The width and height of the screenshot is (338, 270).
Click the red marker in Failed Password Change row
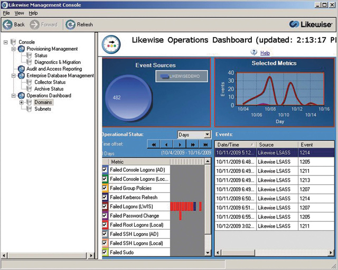pos(180,216)
